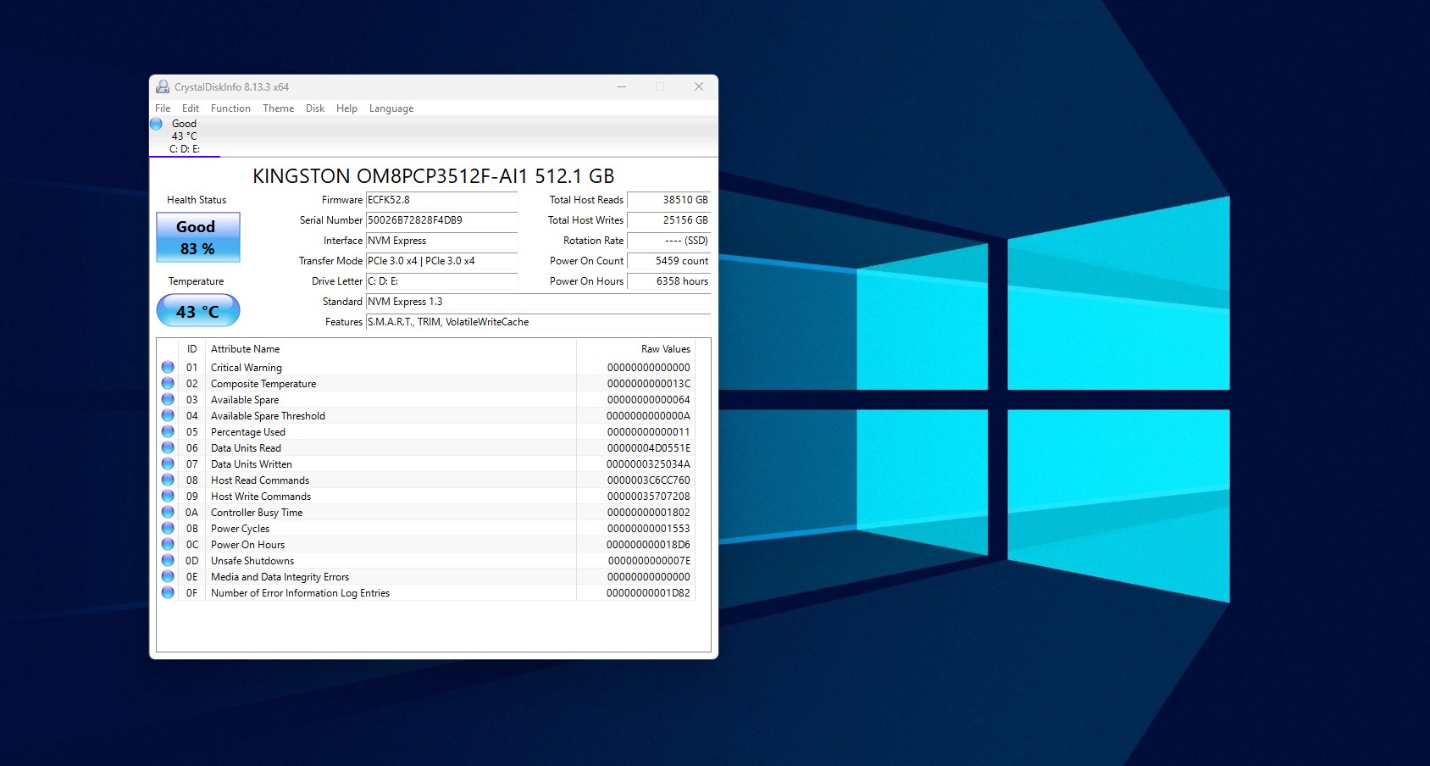
Task: Click the status orb for Critical Warning
Action: (x=168, y=367)
